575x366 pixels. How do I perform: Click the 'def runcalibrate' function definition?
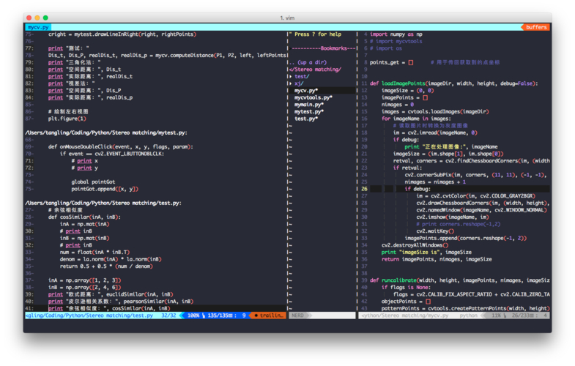pyautogui.click(x=459, y=280)
